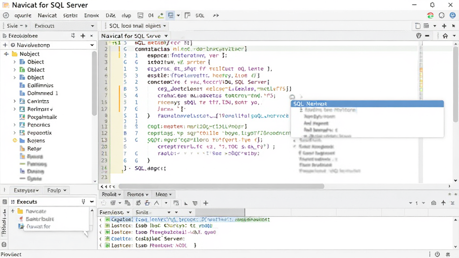Click the new document icon in top-right bar
Screen dimensions: 459x258
[418, 26]
